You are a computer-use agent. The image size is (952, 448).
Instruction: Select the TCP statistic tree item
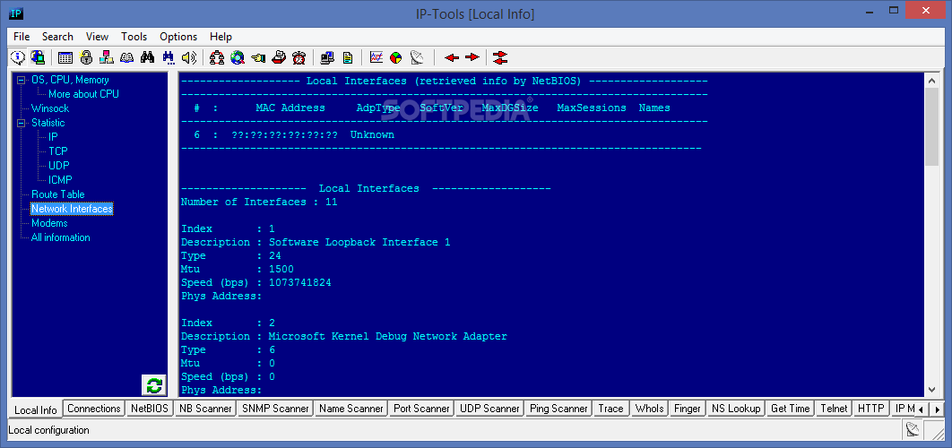tap(58, 151)
